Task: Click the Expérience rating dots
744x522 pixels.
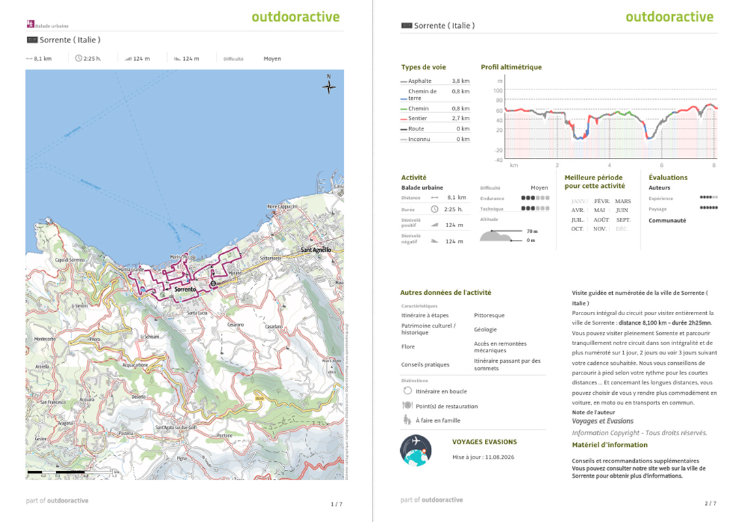Action: pyautogui.click(x=709, y=198)
